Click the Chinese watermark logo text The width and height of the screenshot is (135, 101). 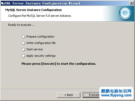point(116,91)
